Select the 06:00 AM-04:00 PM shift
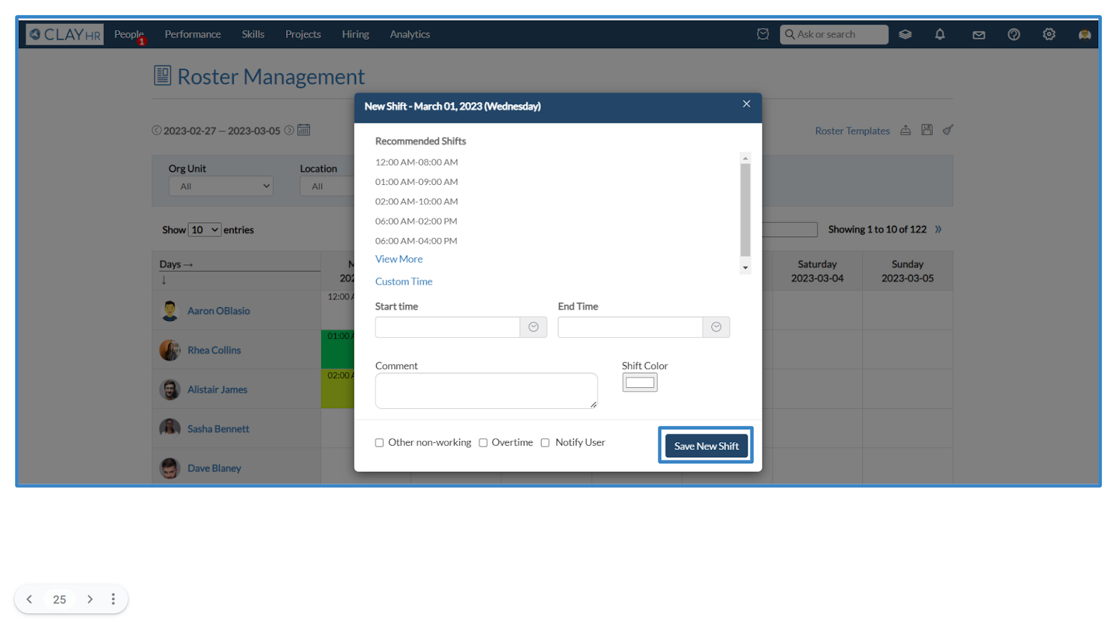 [416, 241]
